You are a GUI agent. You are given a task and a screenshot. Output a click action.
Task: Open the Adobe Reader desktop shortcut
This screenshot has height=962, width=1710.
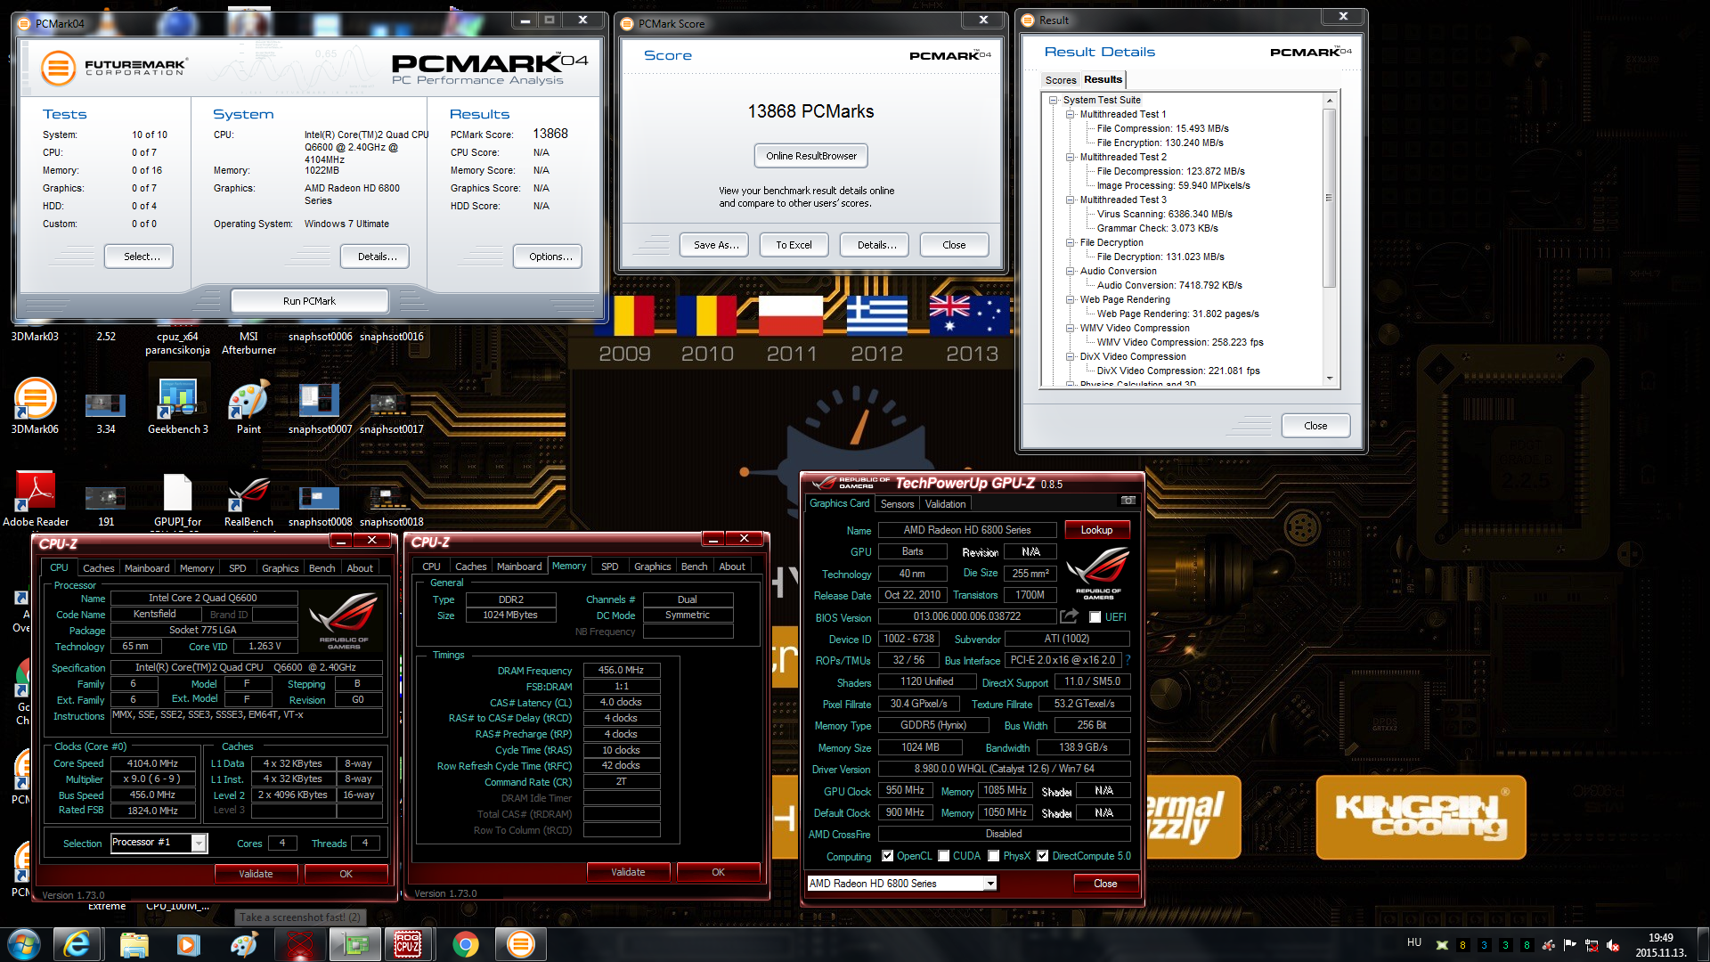(35, 500)
